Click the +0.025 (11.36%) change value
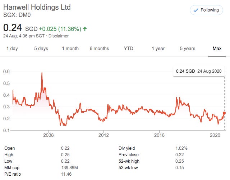Image resolution: width=230 pixels, height=180 pixels. [60, 29]
